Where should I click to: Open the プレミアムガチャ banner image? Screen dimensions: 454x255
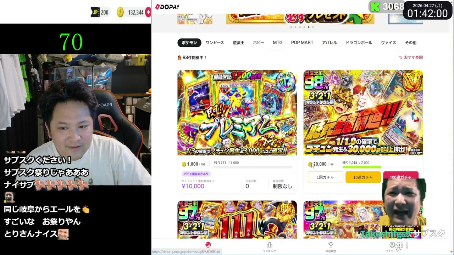pyautogui.click(x=237, y=113)
